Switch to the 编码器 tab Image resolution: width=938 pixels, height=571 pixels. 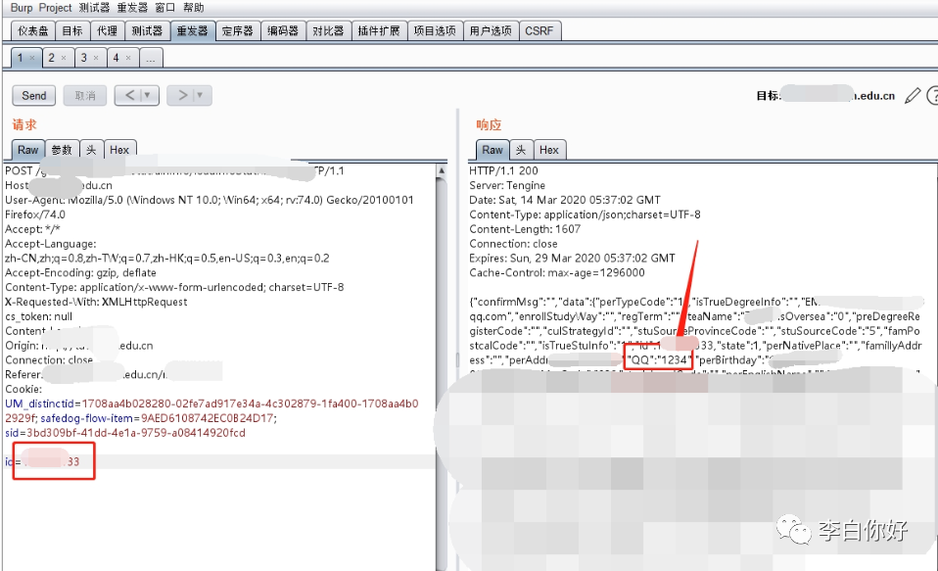point(283,30)
